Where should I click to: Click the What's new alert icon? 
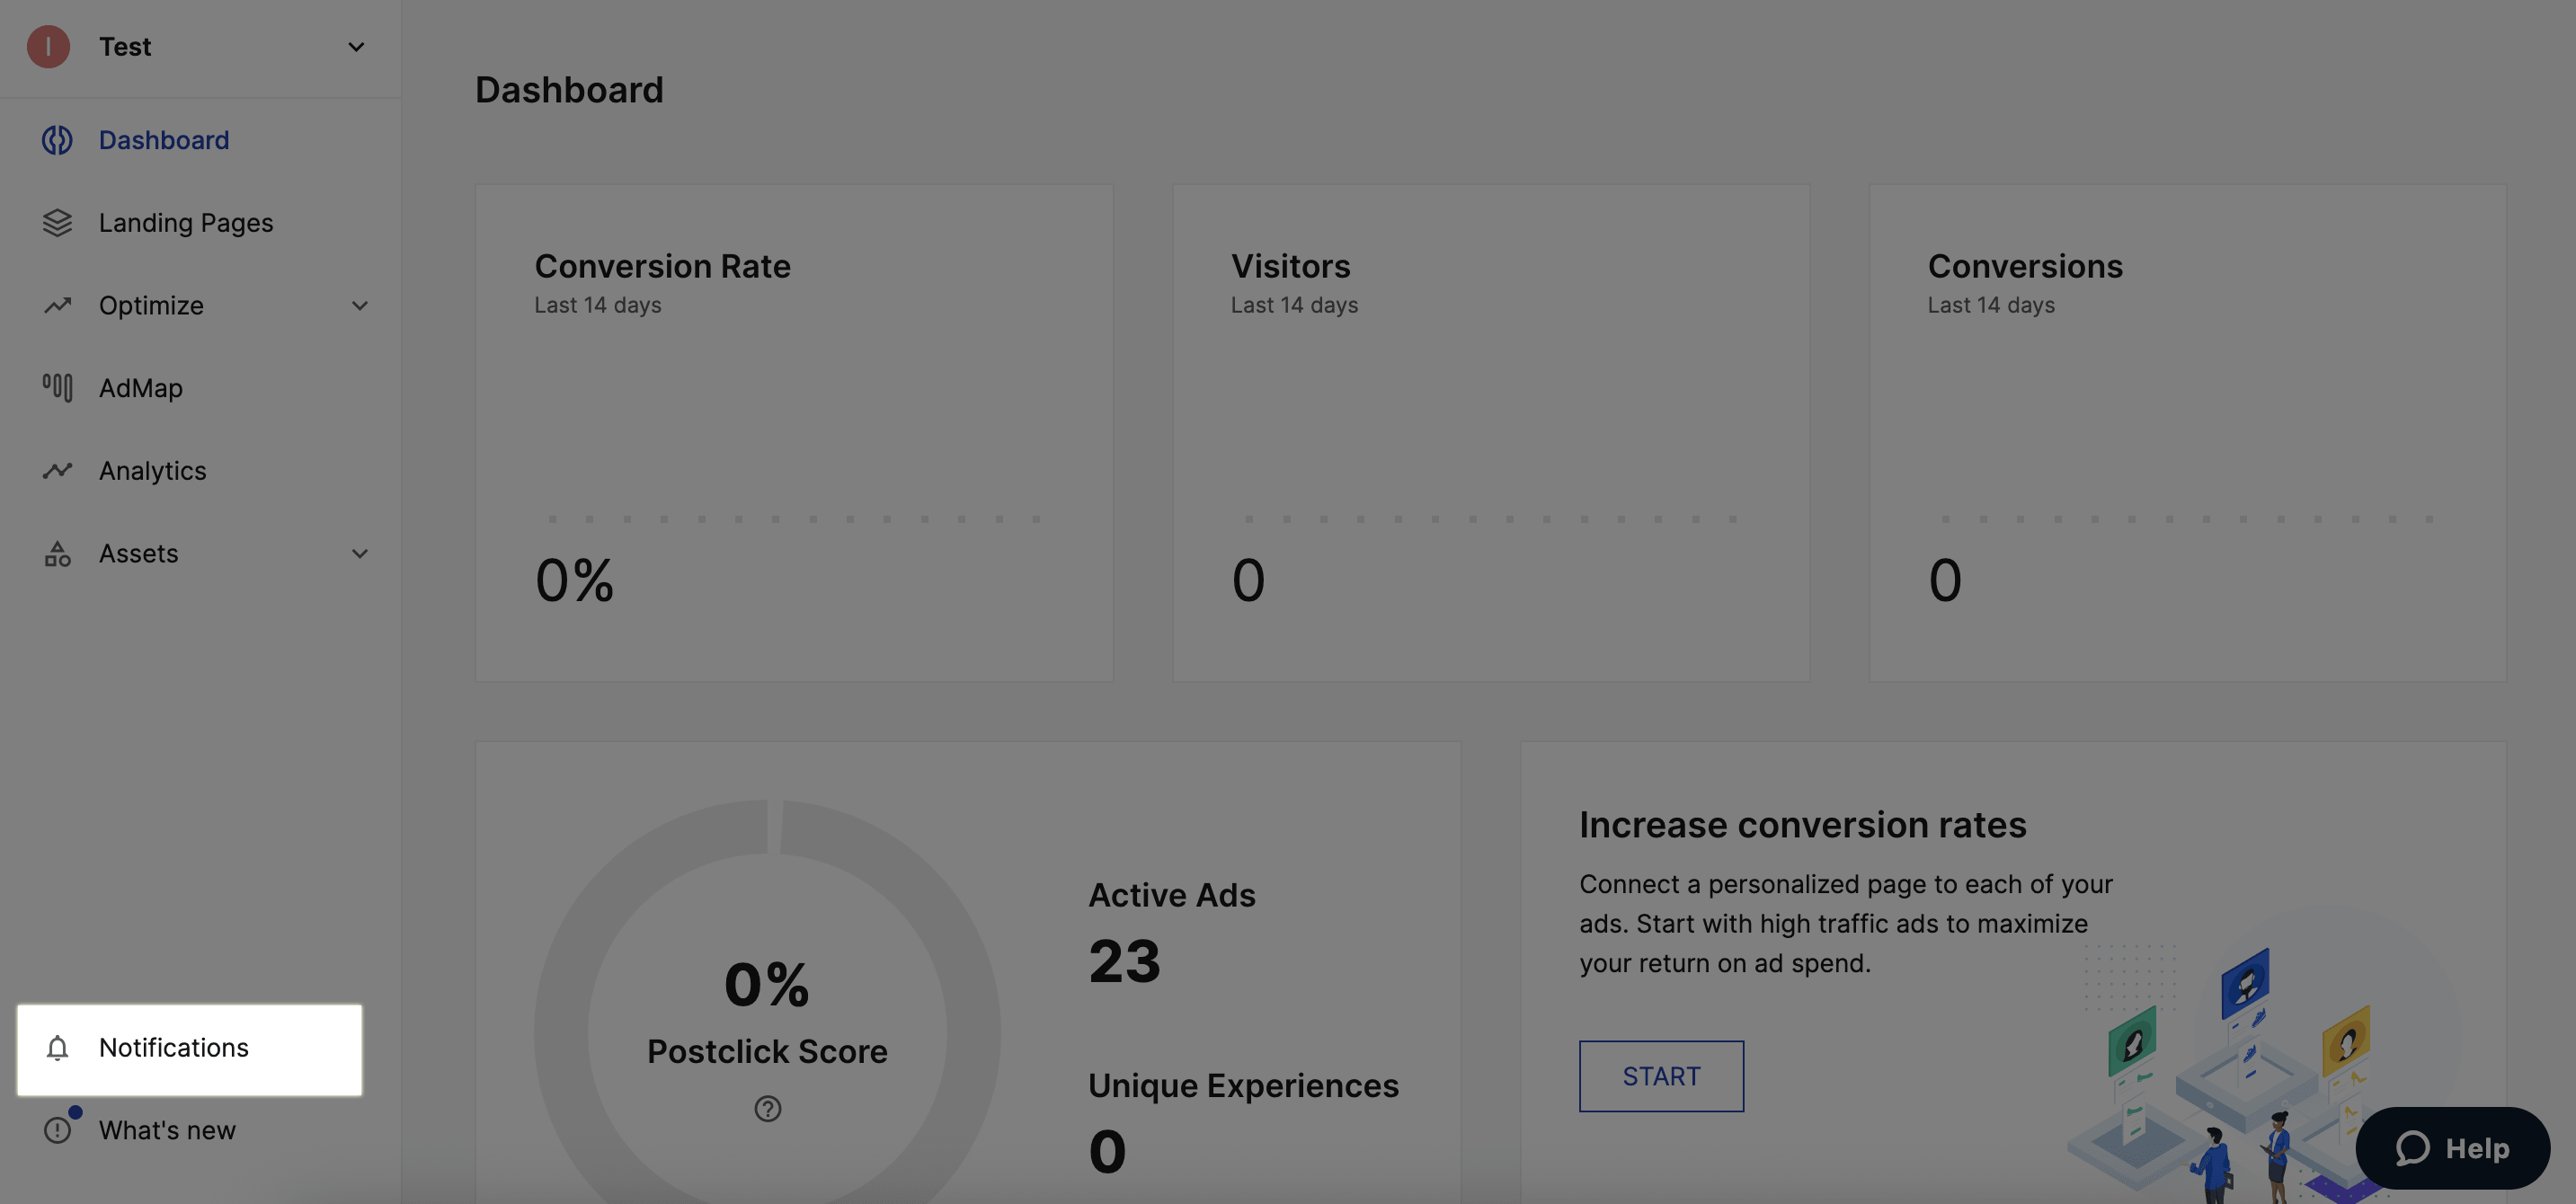coord(57,1130)
